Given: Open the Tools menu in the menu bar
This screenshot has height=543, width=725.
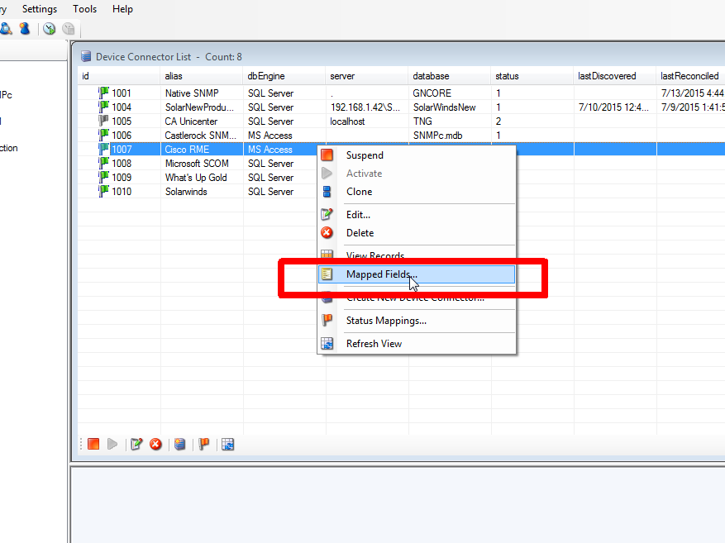Looking at the screenshot, I should pos(84,9).
